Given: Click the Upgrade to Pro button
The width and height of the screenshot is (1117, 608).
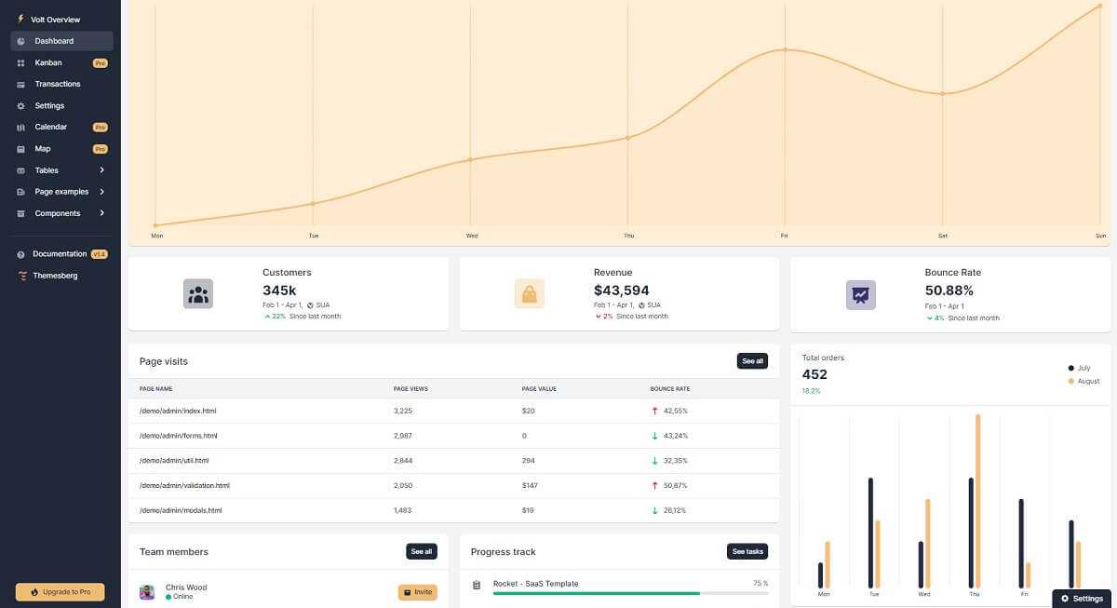Looking at the screenshot, I should [x=61, y=592].
